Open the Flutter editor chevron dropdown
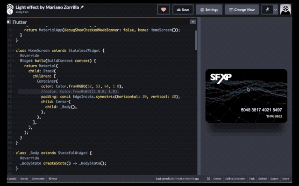Viewport: 299px width, 186px height. (192, 22)
